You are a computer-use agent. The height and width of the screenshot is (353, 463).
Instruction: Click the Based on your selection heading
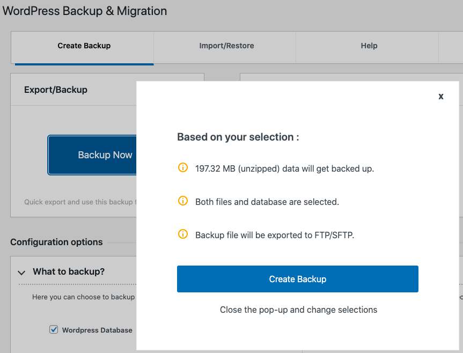coord(238,137)
